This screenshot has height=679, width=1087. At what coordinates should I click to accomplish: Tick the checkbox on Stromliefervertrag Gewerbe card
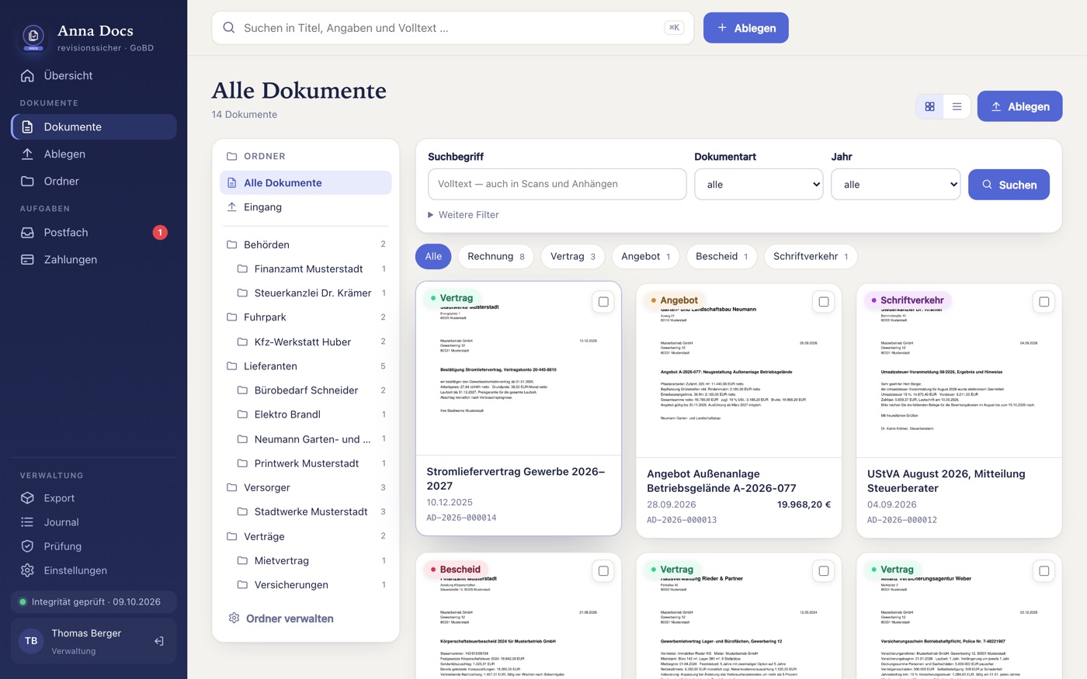coord(603,302)
